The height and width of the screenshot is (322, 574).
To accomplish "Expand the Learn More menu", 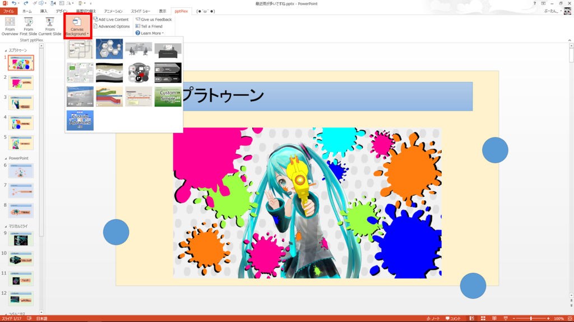I will [x=150, y=33].
